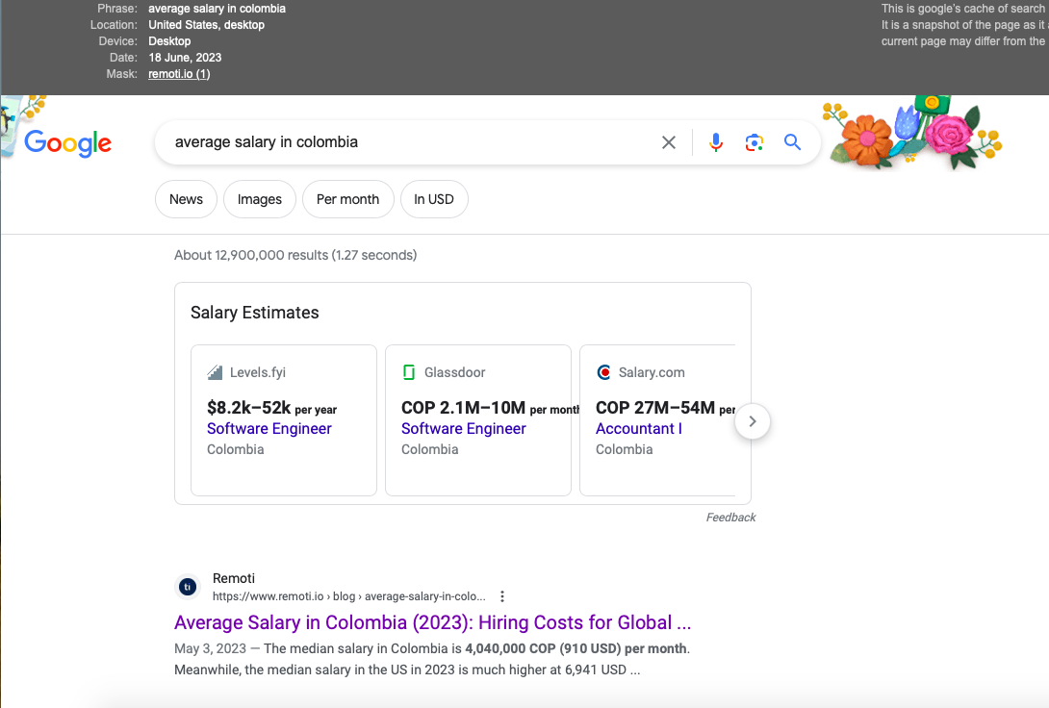This screenshot has width=1049, height=708.
Task: Open the Google logo homepage link
Action: [67, 143]
